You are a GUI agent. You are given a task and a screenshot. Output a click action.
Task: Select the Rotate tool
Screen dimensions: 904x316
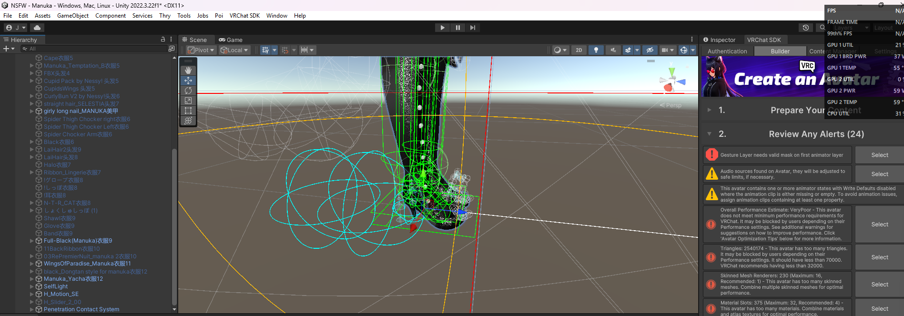pos(188,91)
